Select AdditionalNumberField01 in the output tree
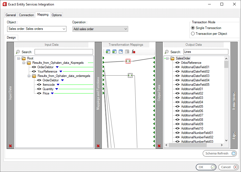241x172 pixels. pyautogui.click(x=197, y=133)
